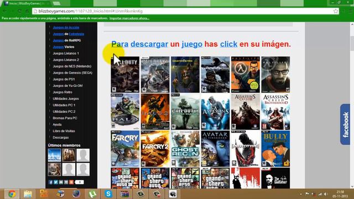Viewport: 354px width, 199px height.
Task: Select Call of Duty 4 Modern Warfare cover
Action: pos(185,112)
